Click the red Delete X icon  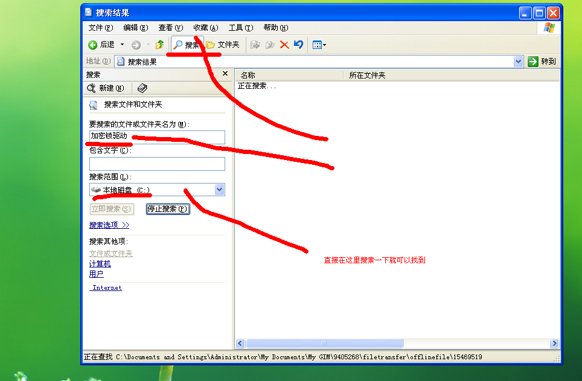point(284,45)
